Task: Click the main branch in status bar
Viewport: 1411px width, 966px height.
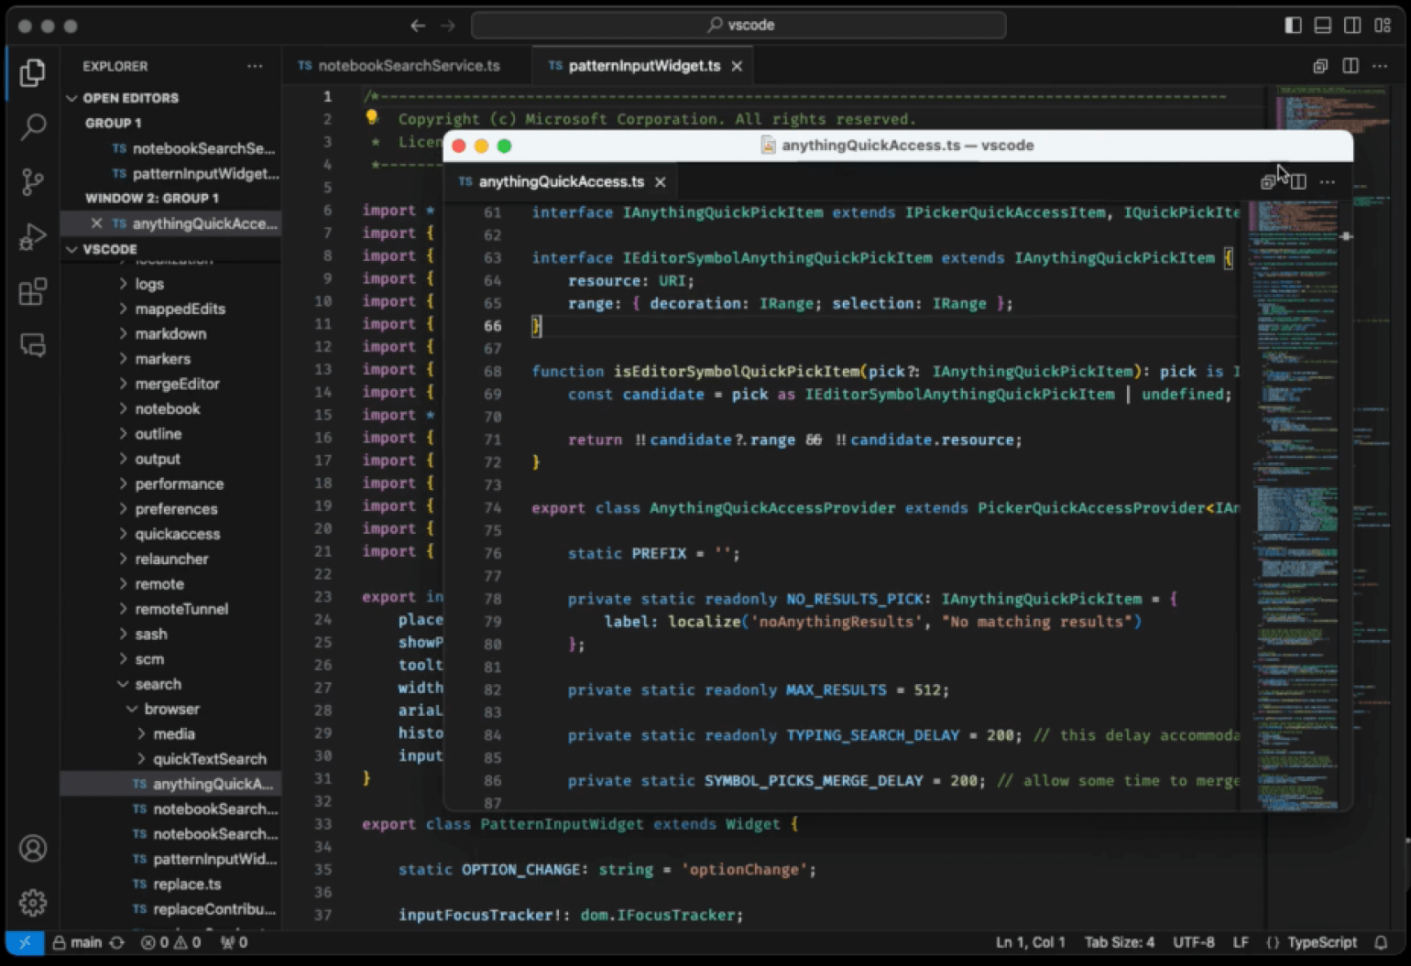Action: 78,942
